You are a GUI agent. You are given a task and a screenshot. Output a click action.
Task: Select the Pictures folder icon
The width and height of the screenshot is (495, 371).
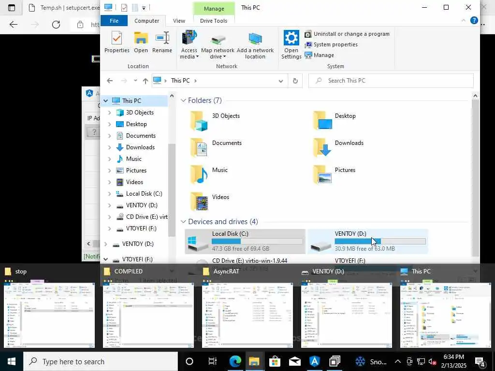(x=321, y=175)
